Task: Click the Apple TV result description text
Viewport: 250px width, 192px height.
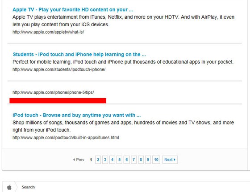Action: [x=123, y=21]
